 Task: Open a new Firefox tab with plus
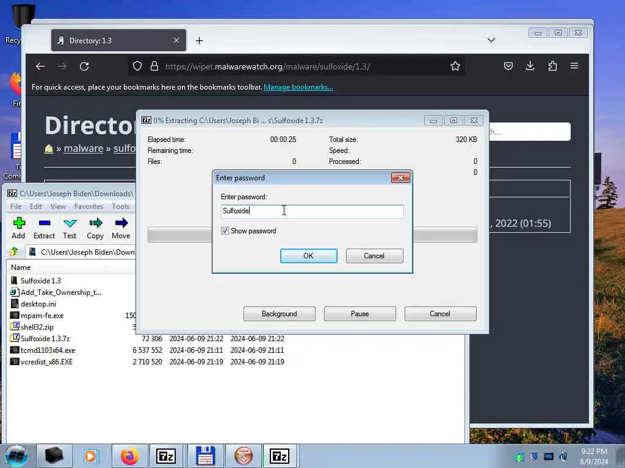(x=200, y=41)
